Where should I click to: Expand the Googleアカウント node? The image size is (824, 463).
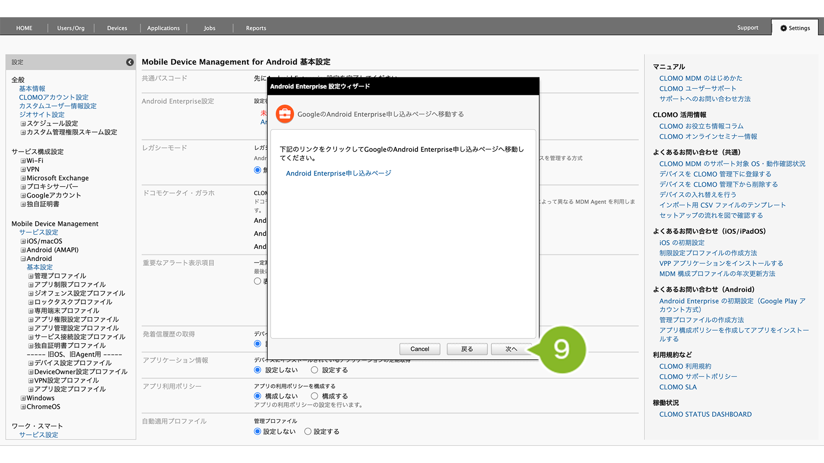[23, 195]
